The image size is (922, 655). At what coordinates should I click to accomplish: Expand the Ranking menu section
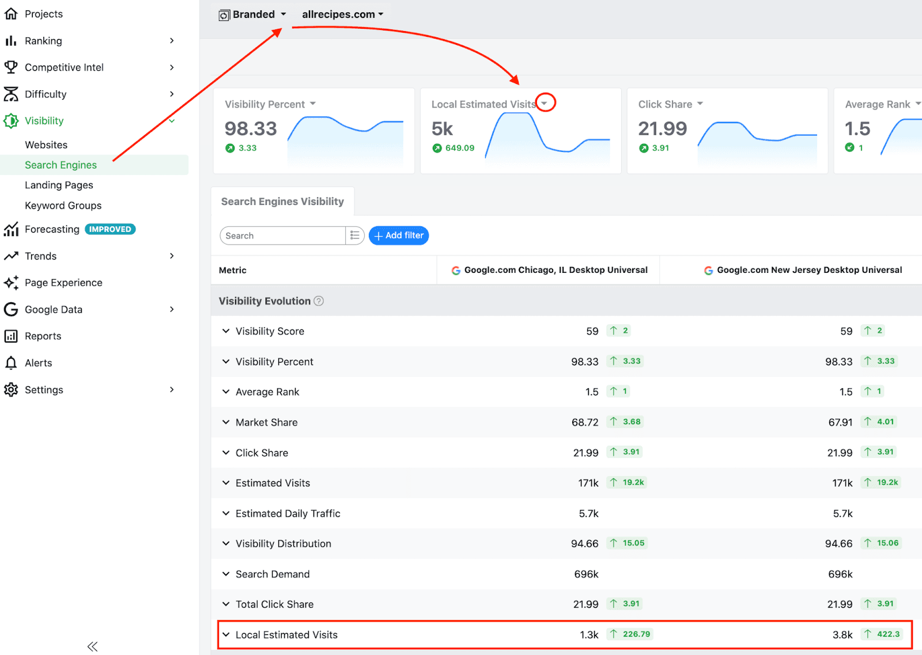tap(172, 40)
